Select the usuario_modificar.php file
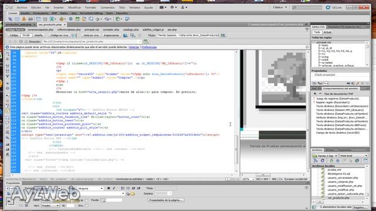This screenshot has height=211, width=376. tap(341, 190)
